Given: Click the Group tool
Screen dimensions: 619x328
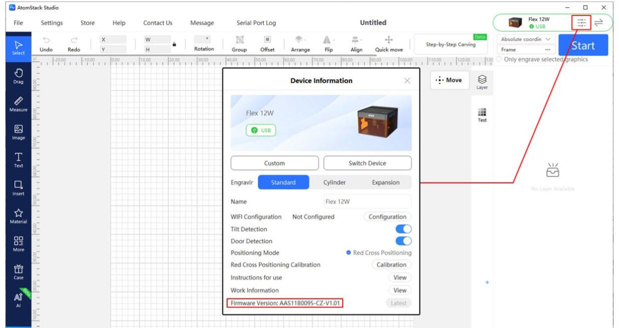Looking at the screenshot, I should pyautogui.click(x=239, y=44).
